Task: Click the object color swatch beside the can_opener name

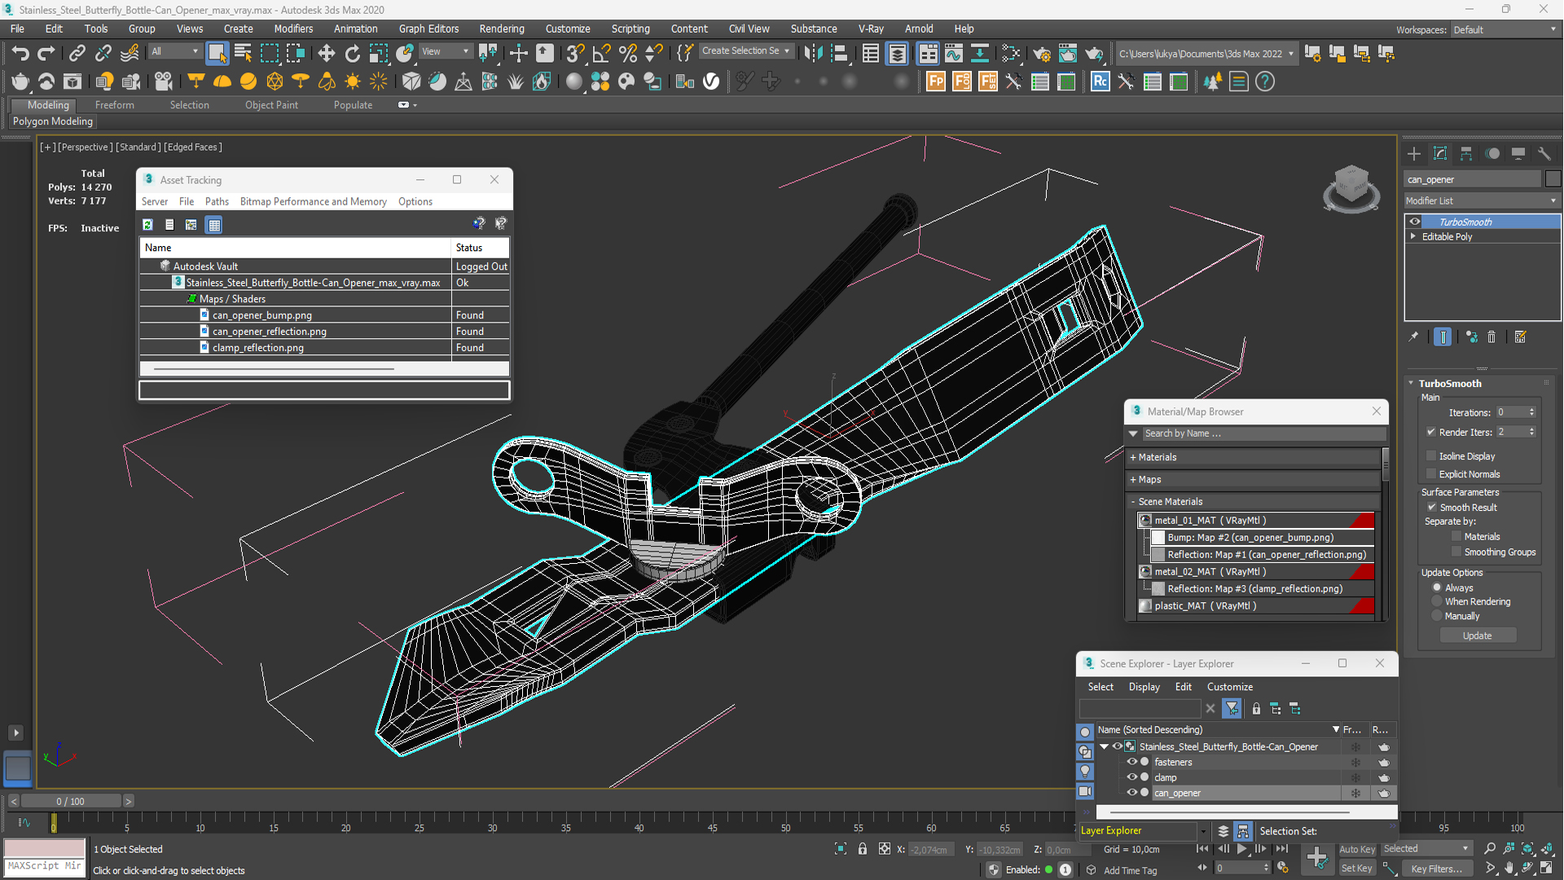Action: click(x=1553, y=179)
